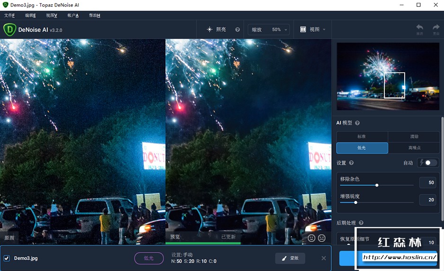Open the 帮助H menu

point(94,15)
